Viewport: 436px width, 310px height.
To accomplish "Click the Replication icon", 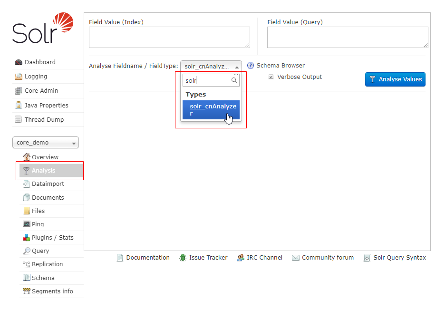I will click(27, 264).
